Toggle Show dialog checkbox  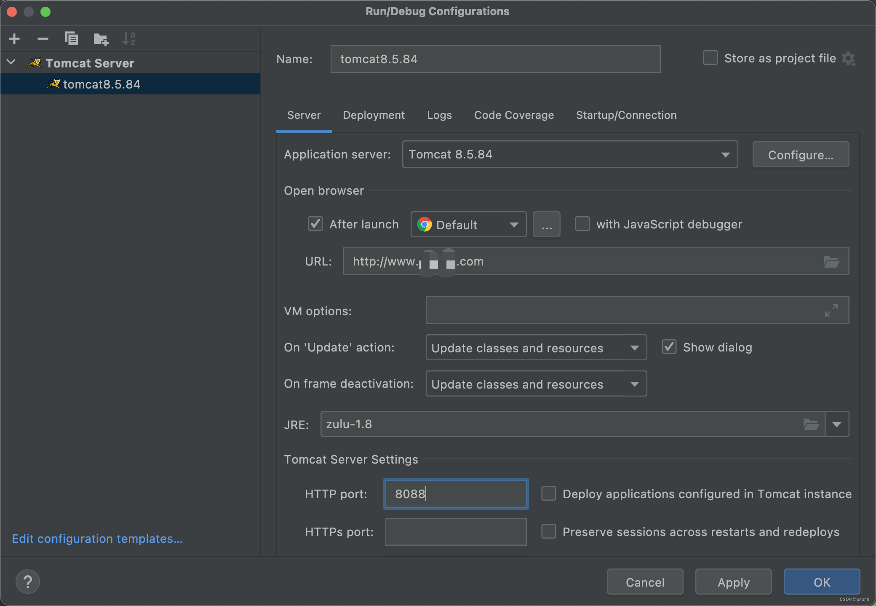(669, 347)
